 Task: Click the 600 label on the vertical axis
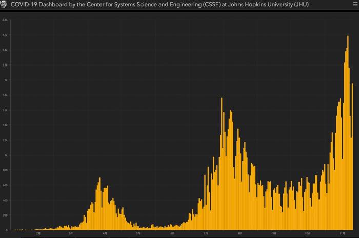5,185
